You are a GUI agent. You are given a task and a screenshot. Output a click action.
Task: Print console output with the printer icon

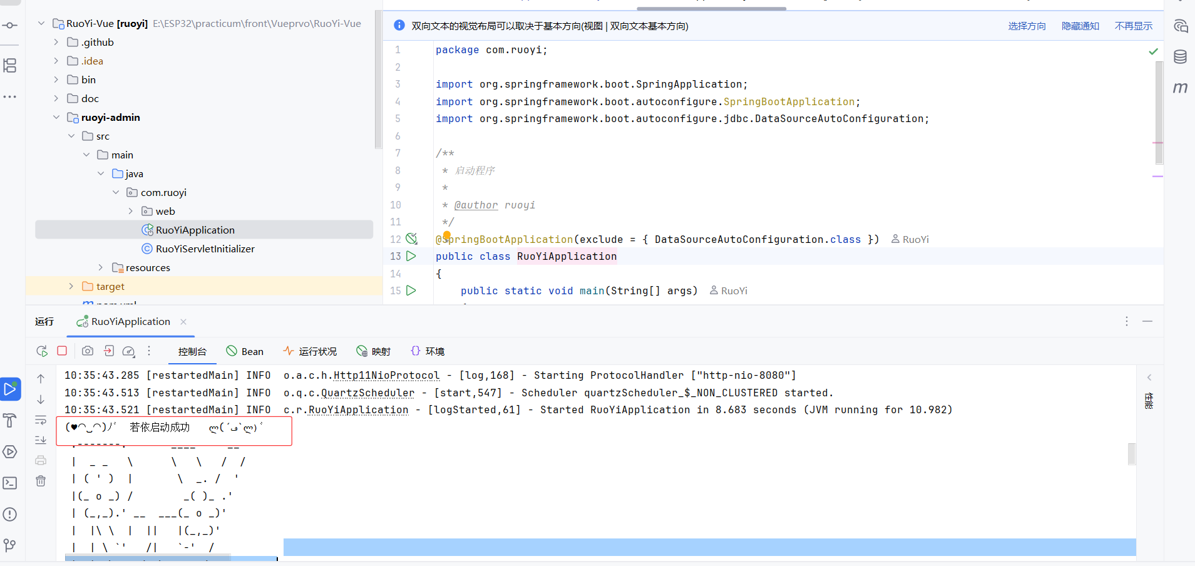point(41,460)
